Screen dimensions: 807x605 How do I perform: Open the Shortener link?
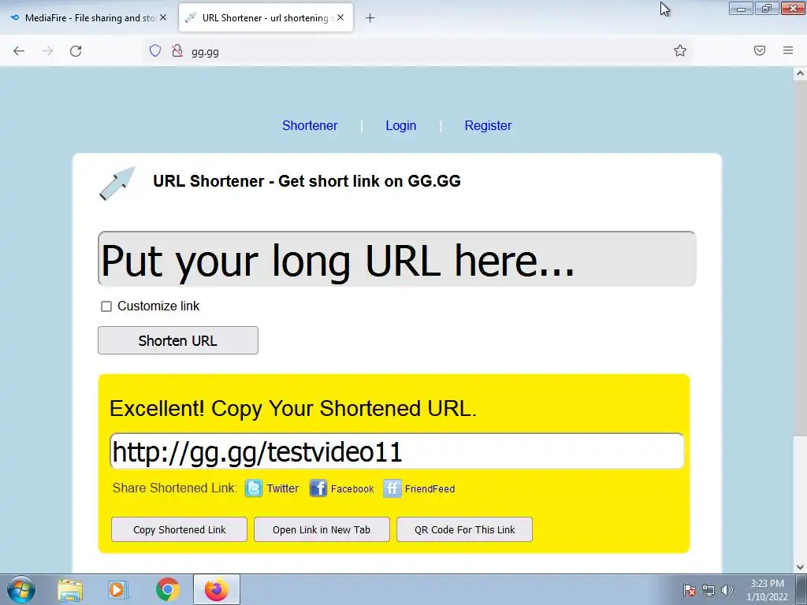[309, 125]
